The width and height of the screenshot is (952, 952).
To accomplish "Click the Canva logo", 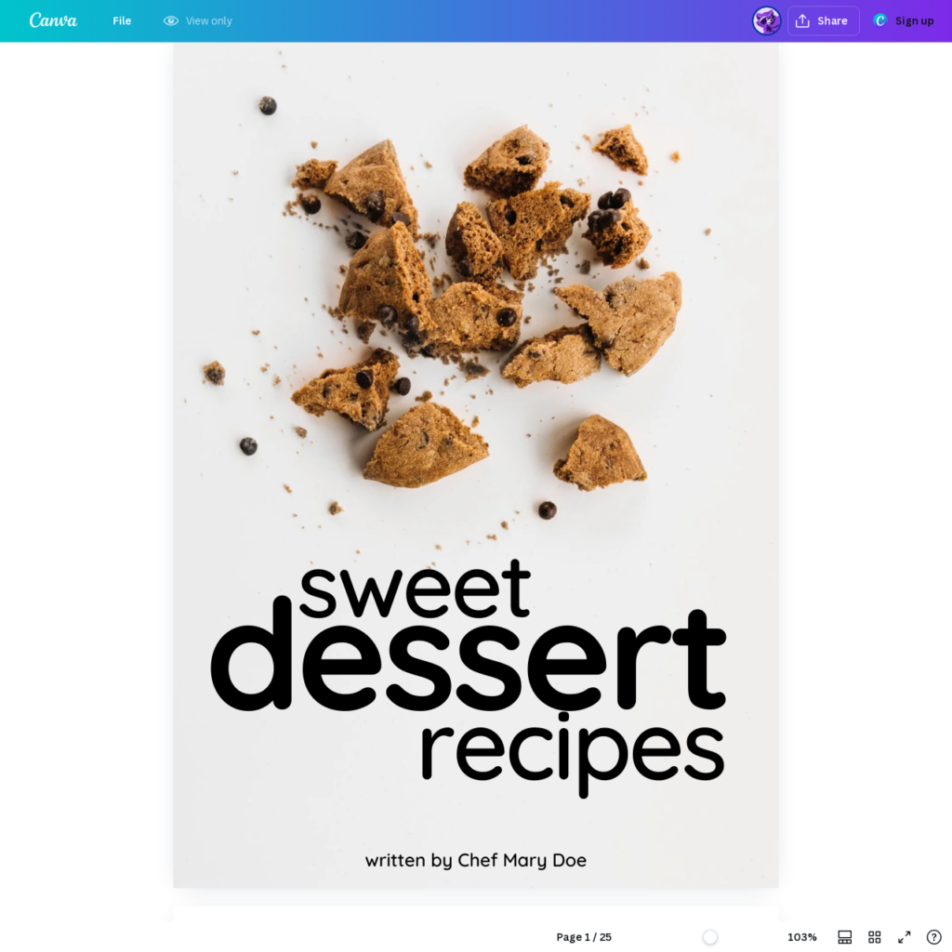I will coord(53,20).
